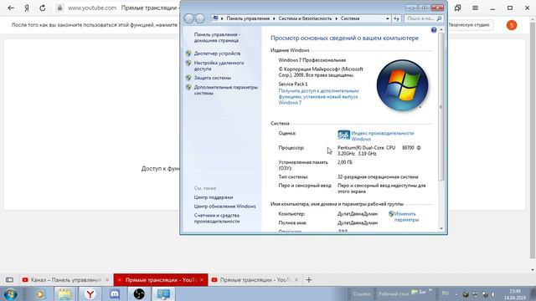The image size is (536, 301).
Task: Open the Yandex home button
Action: click(x=27, y=8)
